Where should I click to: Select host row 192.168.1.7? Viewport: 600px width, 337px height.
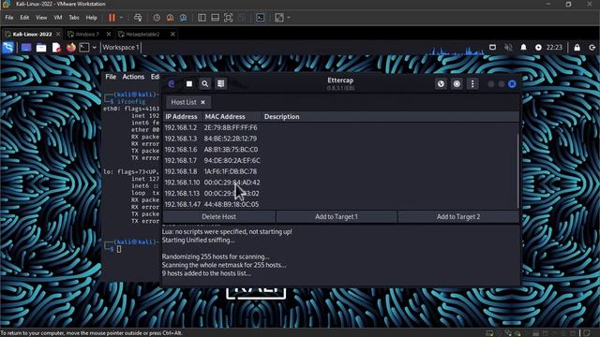click(x=339, y=160)
